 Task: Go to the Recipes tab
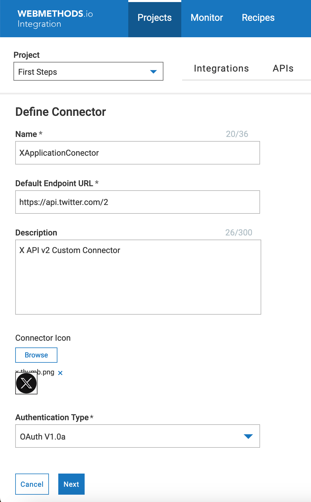pyautogui.click(x=258, y=18)
